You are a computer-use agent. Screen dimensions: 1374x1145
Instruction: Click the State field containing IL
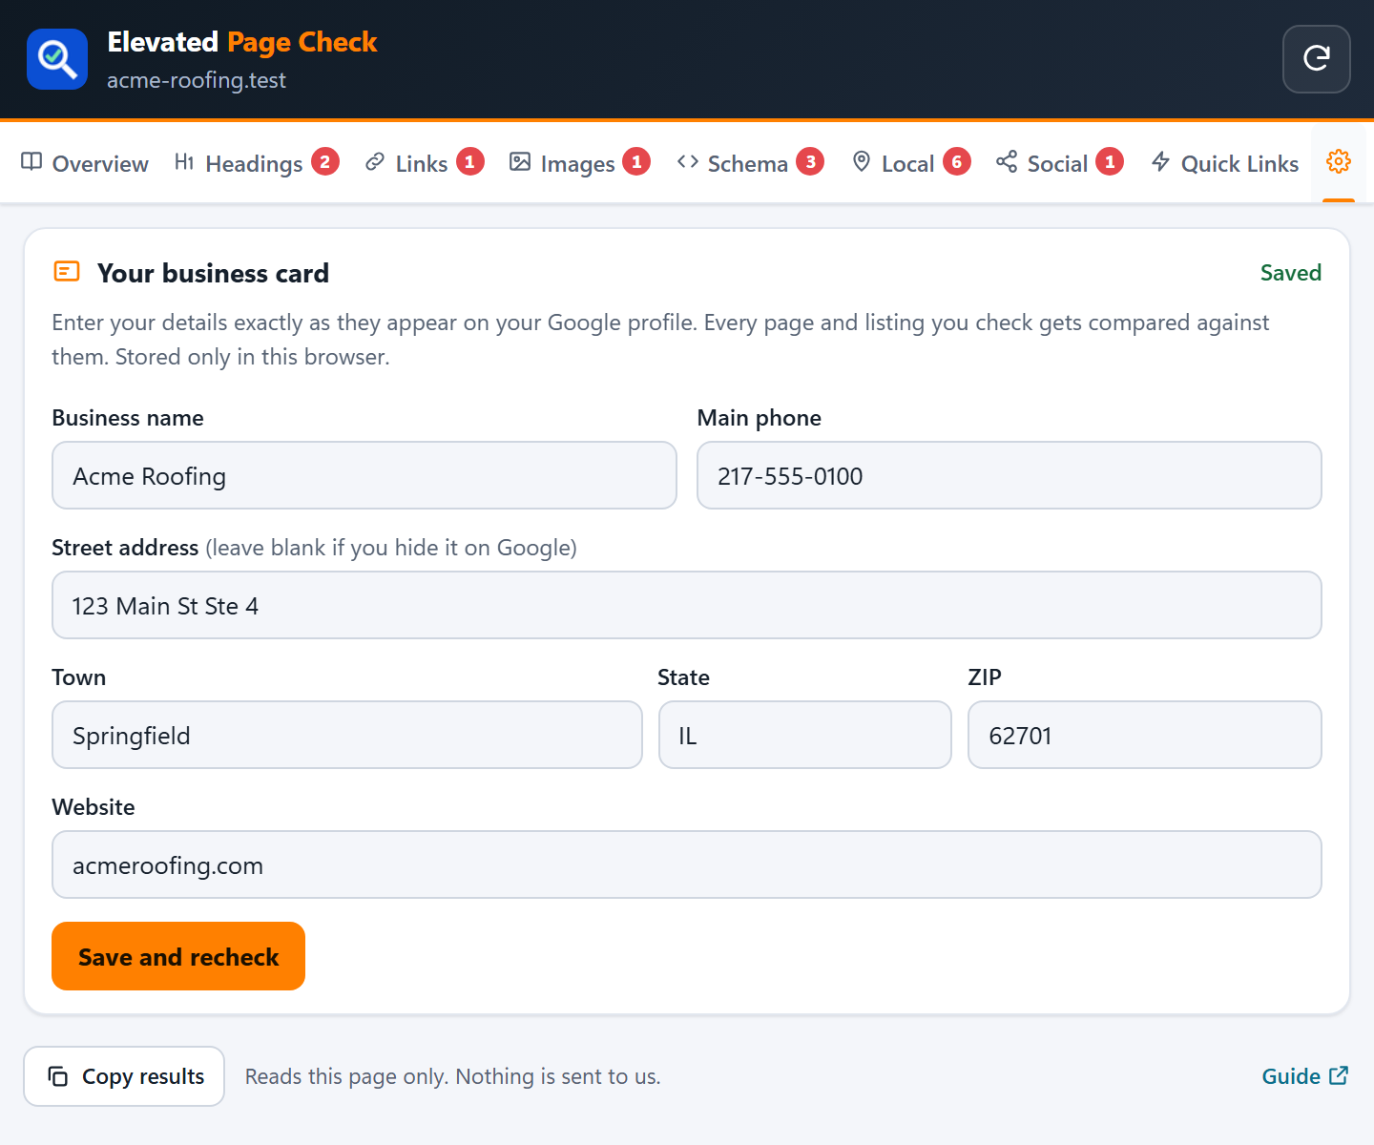point(805,735)
